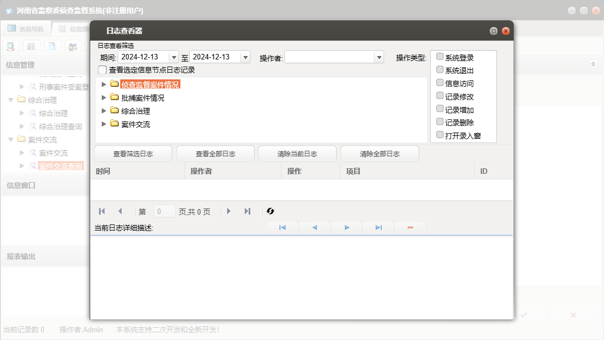Viewport: 604px width, 340px height.
Task: Toggle 查看选定信息节点日志记录 checkbox
Action: (102, 70)
